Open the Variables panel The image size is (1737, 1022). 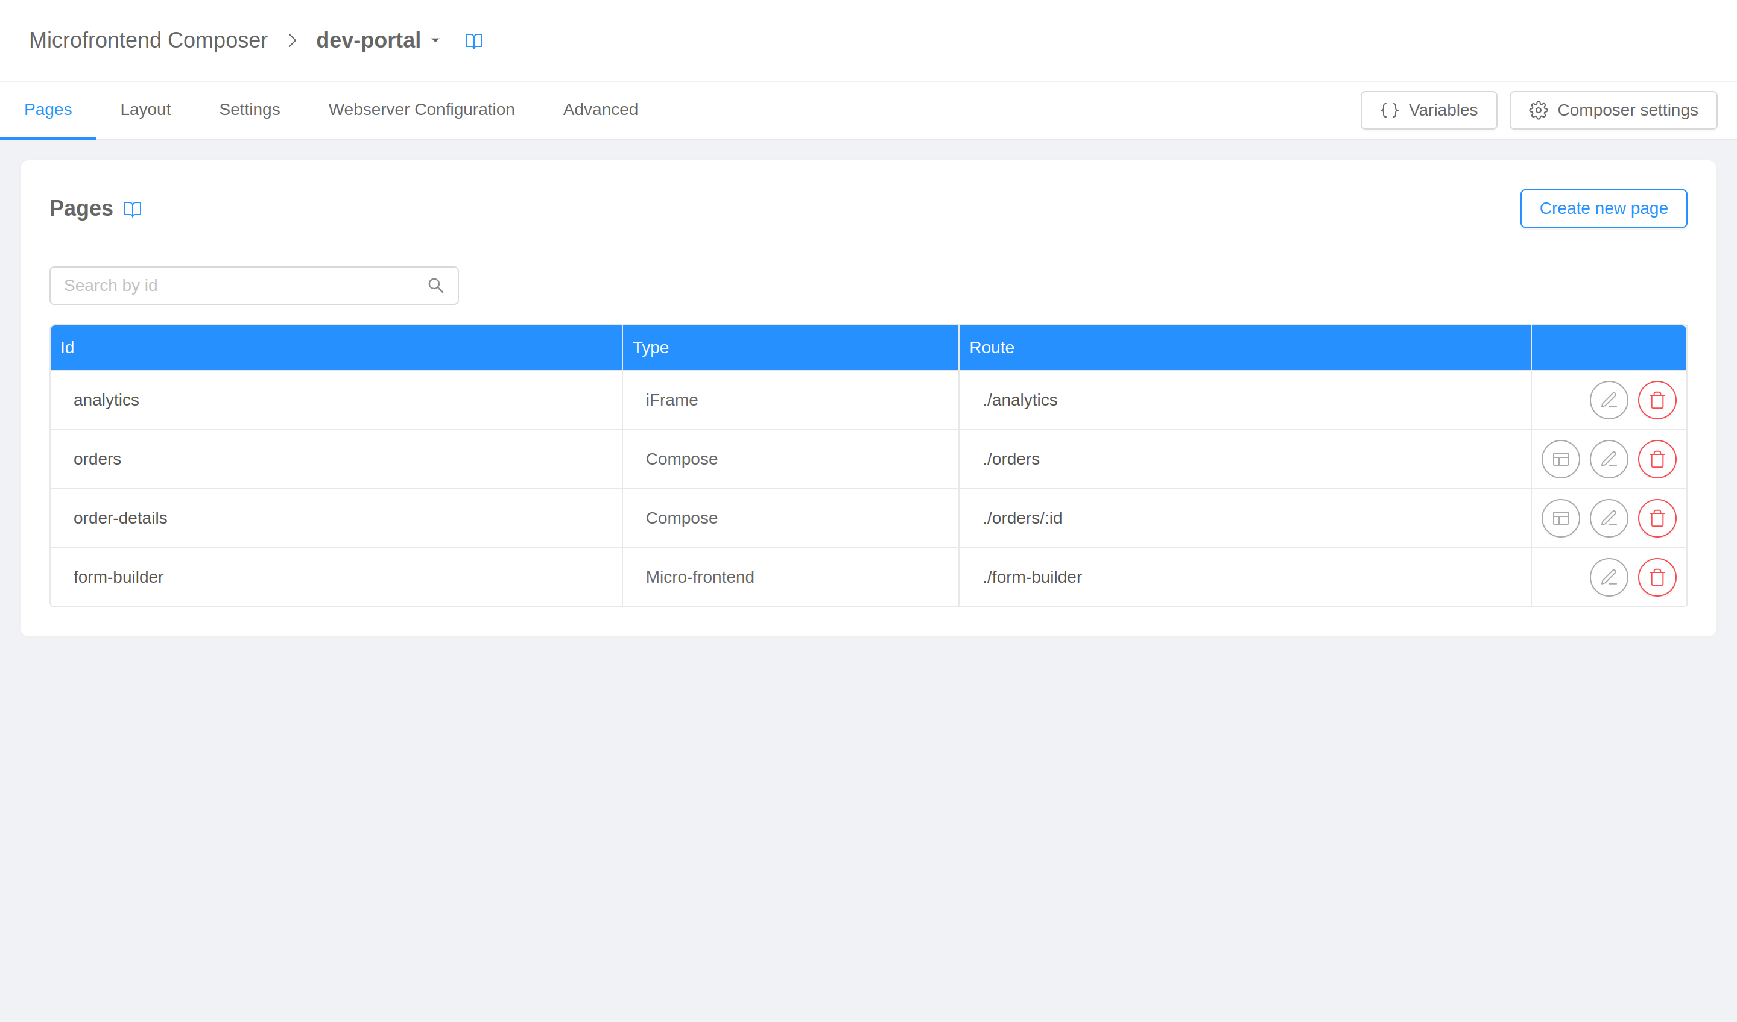coord(1428,110)
